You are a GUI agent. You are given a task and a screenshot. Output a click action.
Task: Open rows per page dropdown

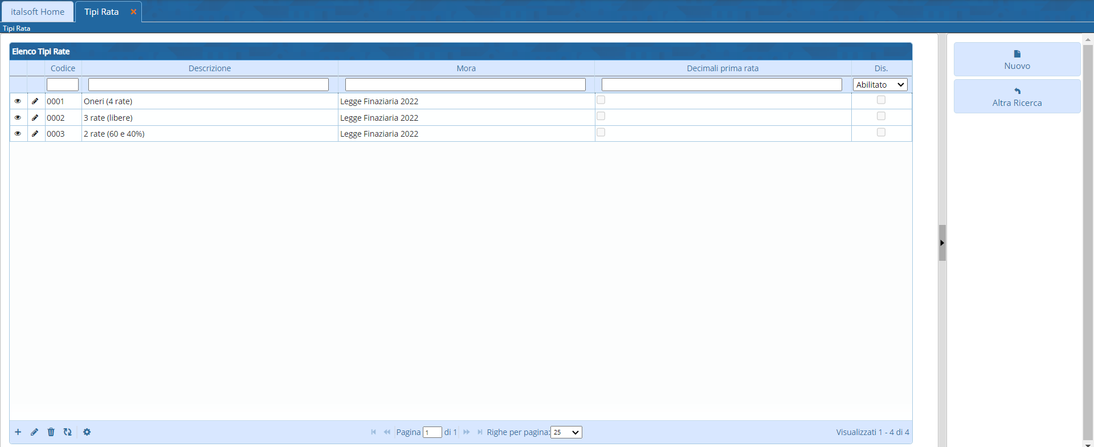[566, 433]
